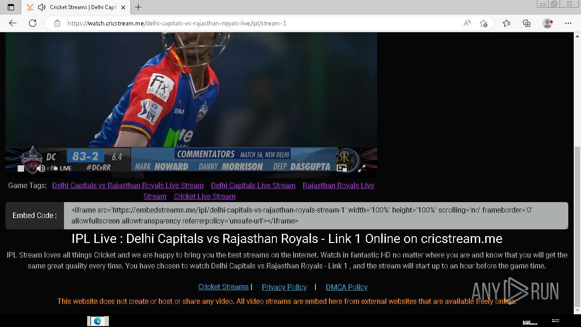581x327 pixels.
Task: Add this page to favorites
Action: [484, 23]
